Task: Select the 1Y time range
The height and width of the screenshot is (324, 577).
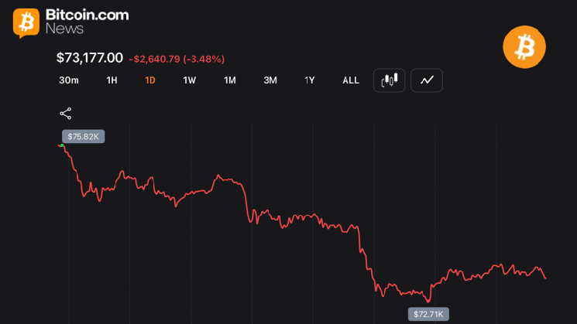Action: pos(310,80)
